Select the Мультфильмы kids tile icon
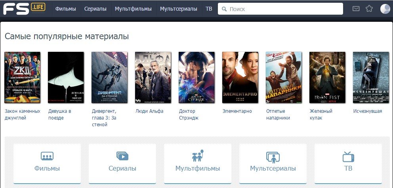 (198, 156)
